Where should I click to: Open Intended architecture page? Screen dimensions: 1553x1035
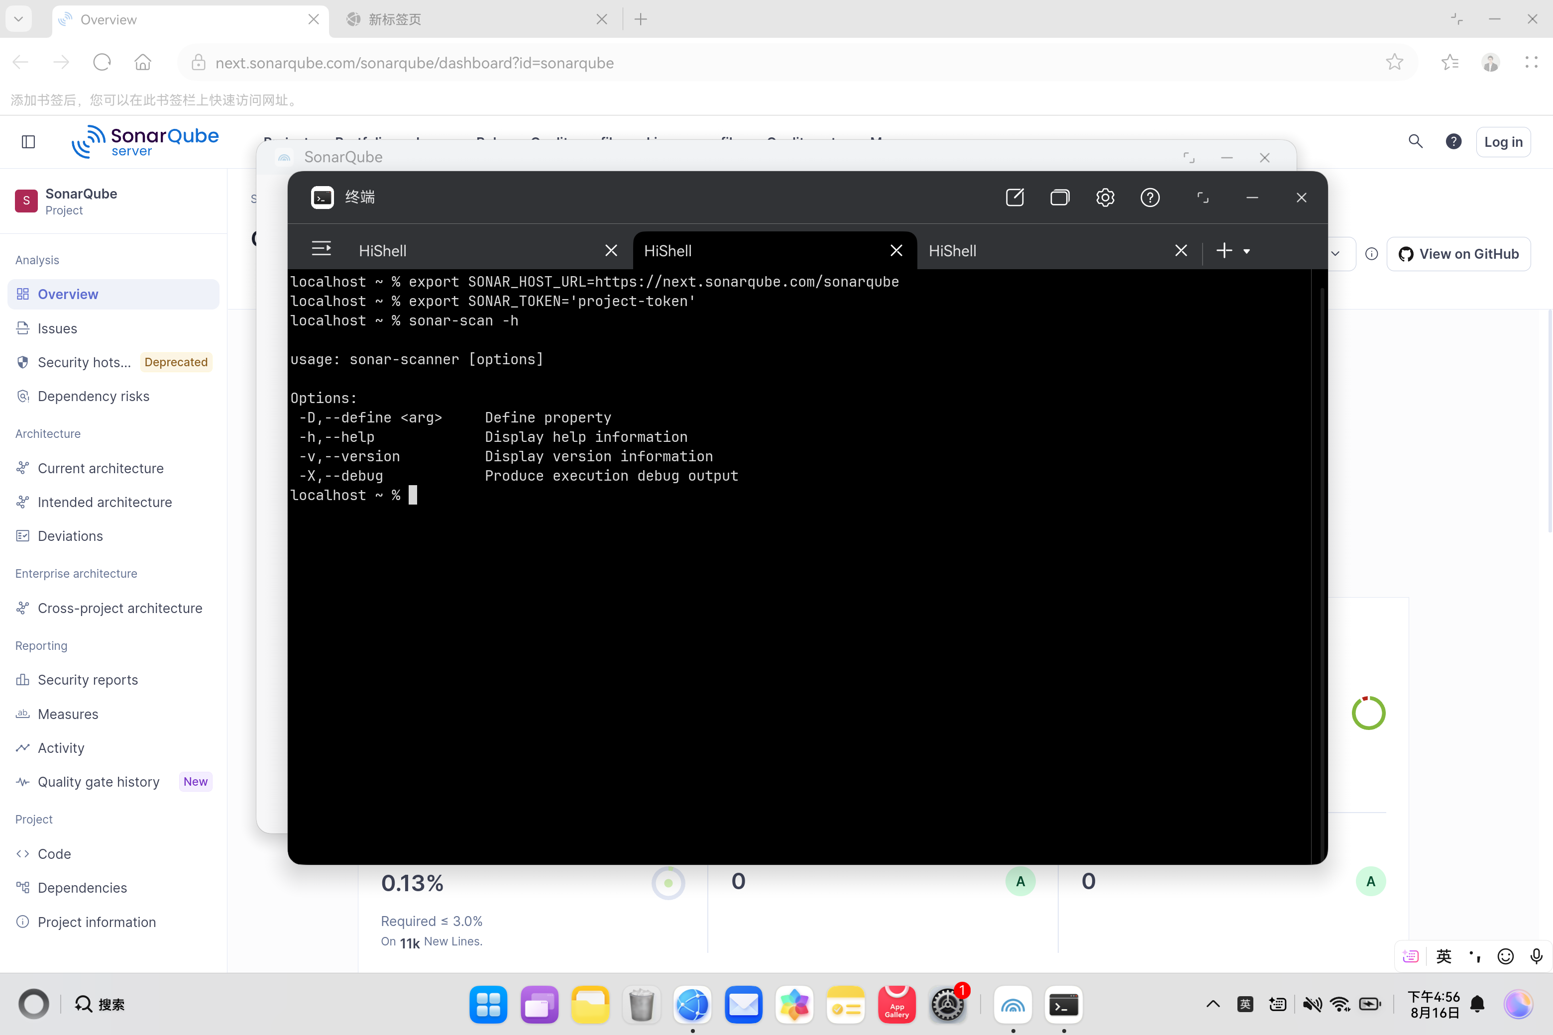tap(113, 502)
